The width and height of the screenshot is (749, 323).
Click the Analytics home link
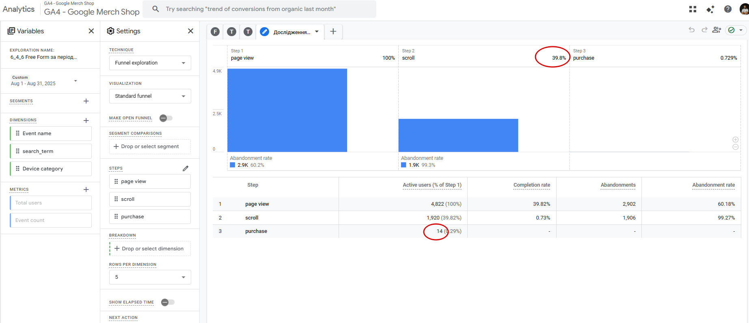(x=19, y=9)
